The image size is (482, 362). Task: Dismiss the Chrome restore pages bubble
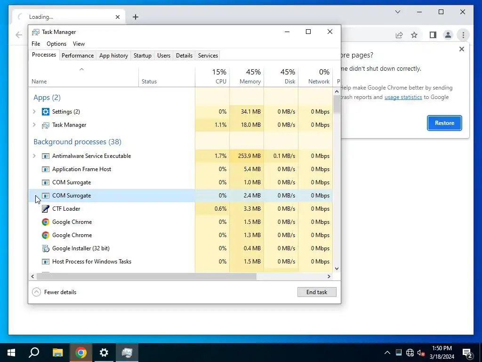click(461, 49)
